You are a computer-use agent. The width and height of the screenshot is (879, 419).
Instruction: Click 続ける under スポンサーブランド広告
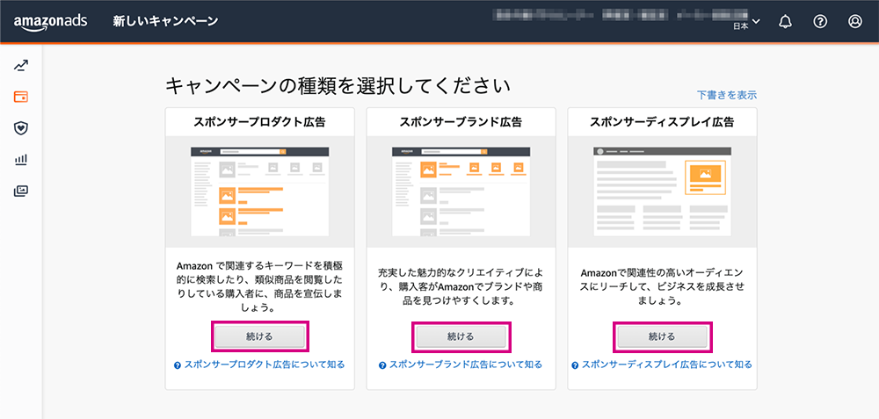[461, 336]
